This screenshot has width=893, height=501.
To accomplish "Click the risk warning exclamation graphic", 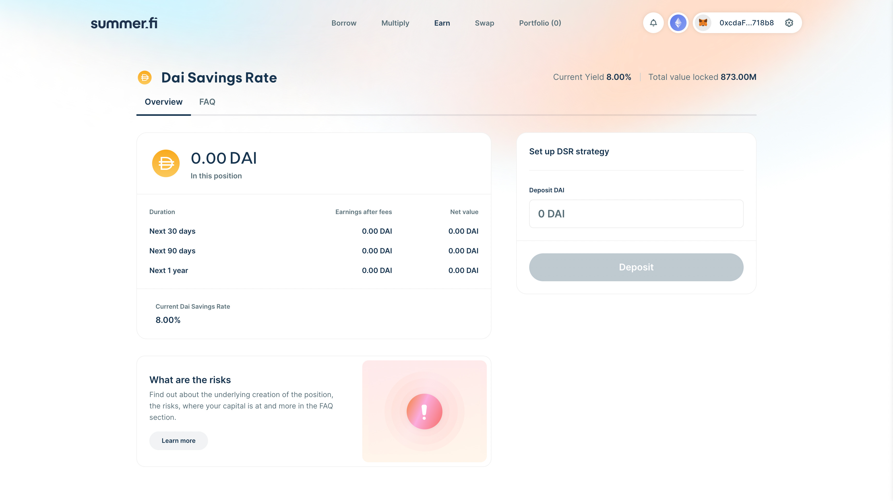I will click(424, 411).
